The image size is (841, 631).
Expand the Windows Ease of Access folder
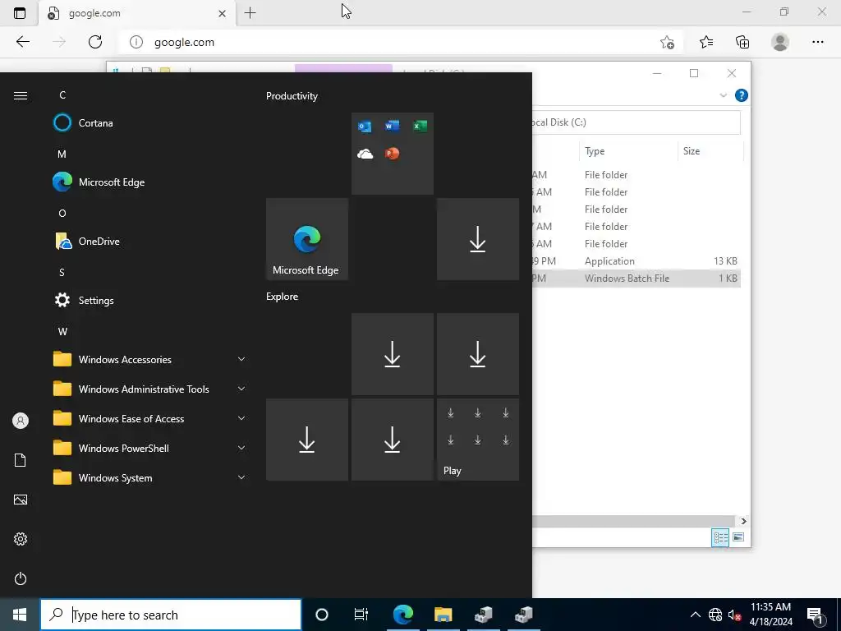pos(150,418)
